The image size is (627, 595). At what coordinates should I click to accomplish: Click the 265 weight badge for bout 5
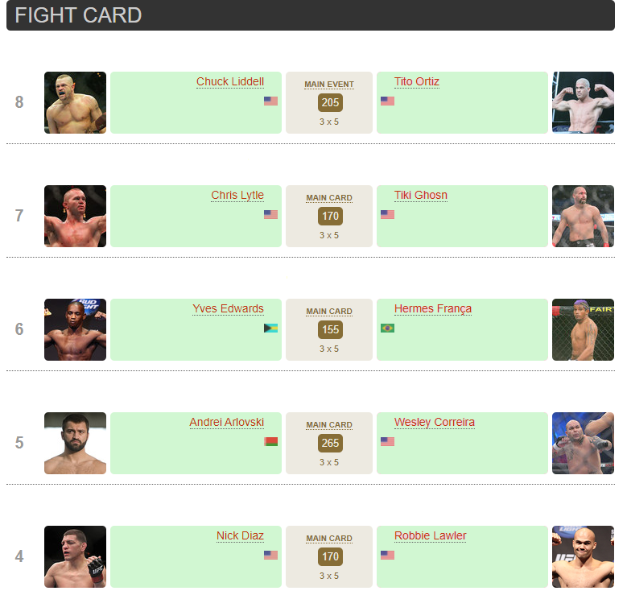point(329,443)
